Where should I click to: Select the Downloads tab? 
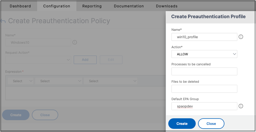point(167,6)
